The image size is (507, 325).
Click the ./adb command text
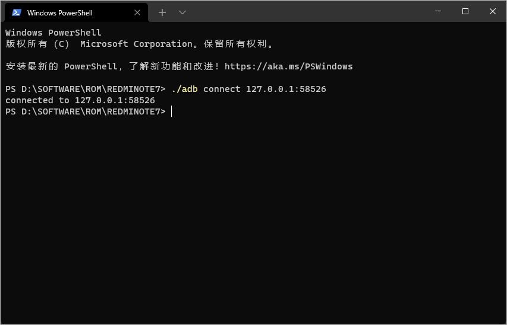(x=184, y=89)
